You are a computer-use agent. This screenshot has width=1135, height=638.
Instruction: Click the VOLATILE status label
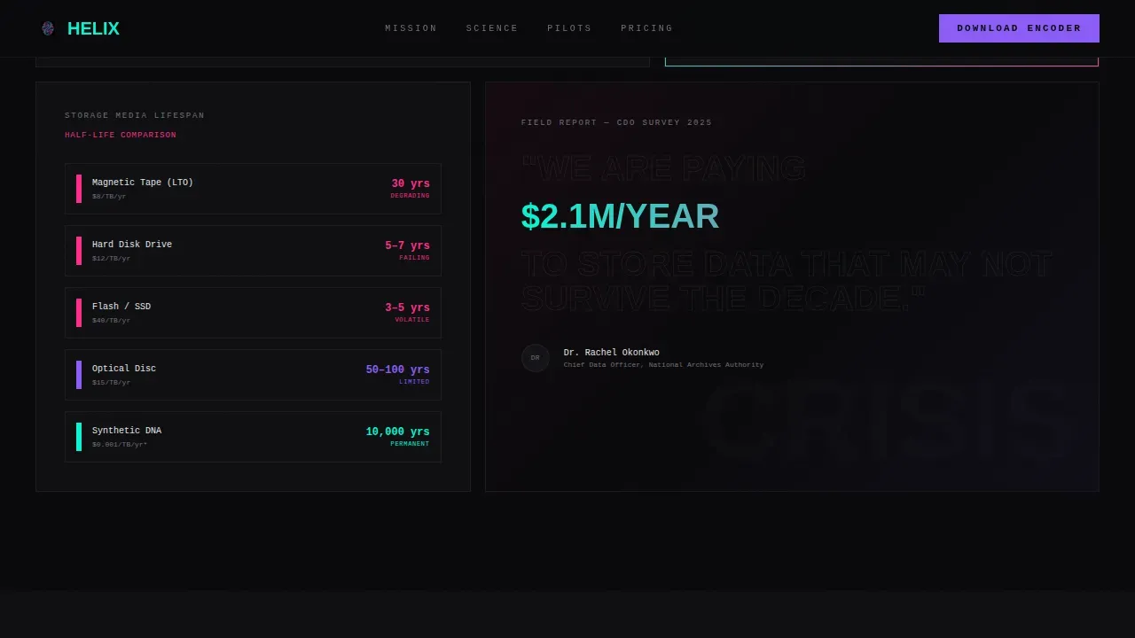tap(412, 320)
